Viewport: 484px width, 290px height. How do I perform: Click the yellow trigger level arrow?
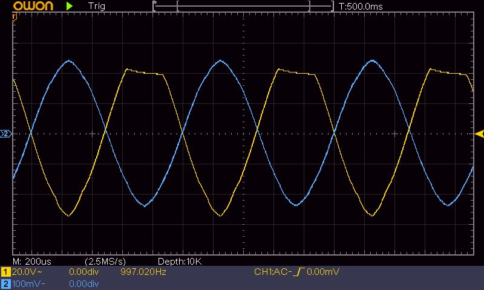tap(479, 134)
